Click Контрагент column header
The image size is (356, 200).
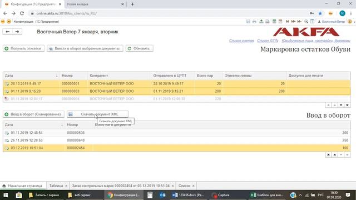[x=119, y=76]
